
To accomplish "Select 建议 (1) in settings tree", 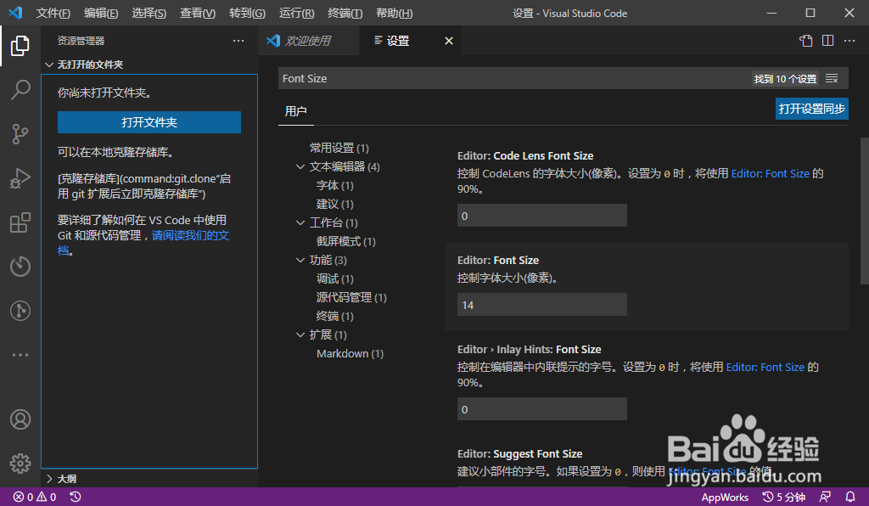I will 334,204.
